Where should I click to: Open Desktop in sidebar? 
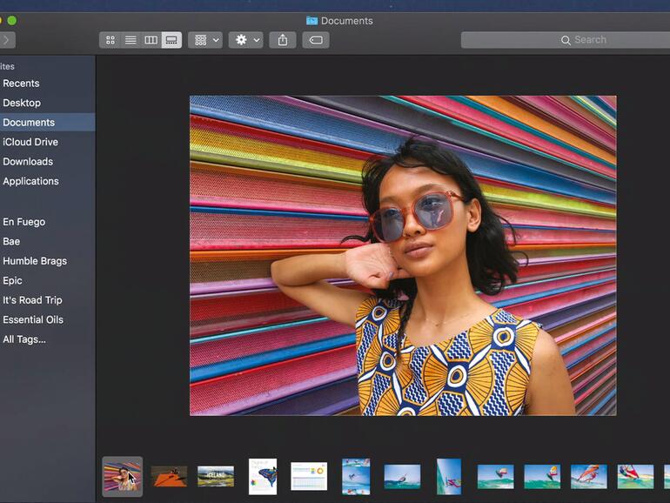coord(48,103)
